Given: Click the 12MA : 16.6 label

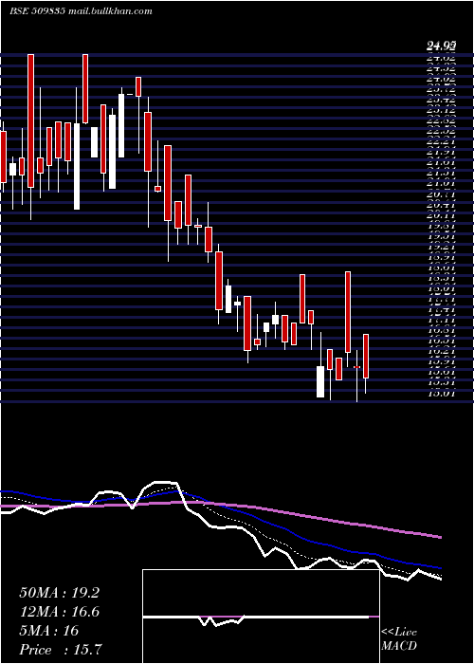Looking at the screenshot, I should pyautogui.click(x=59, y=612).
